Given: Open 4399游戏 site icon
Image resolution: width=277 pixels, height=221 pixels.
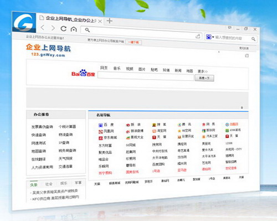Looking at the screenshot, I should point(227,131).
